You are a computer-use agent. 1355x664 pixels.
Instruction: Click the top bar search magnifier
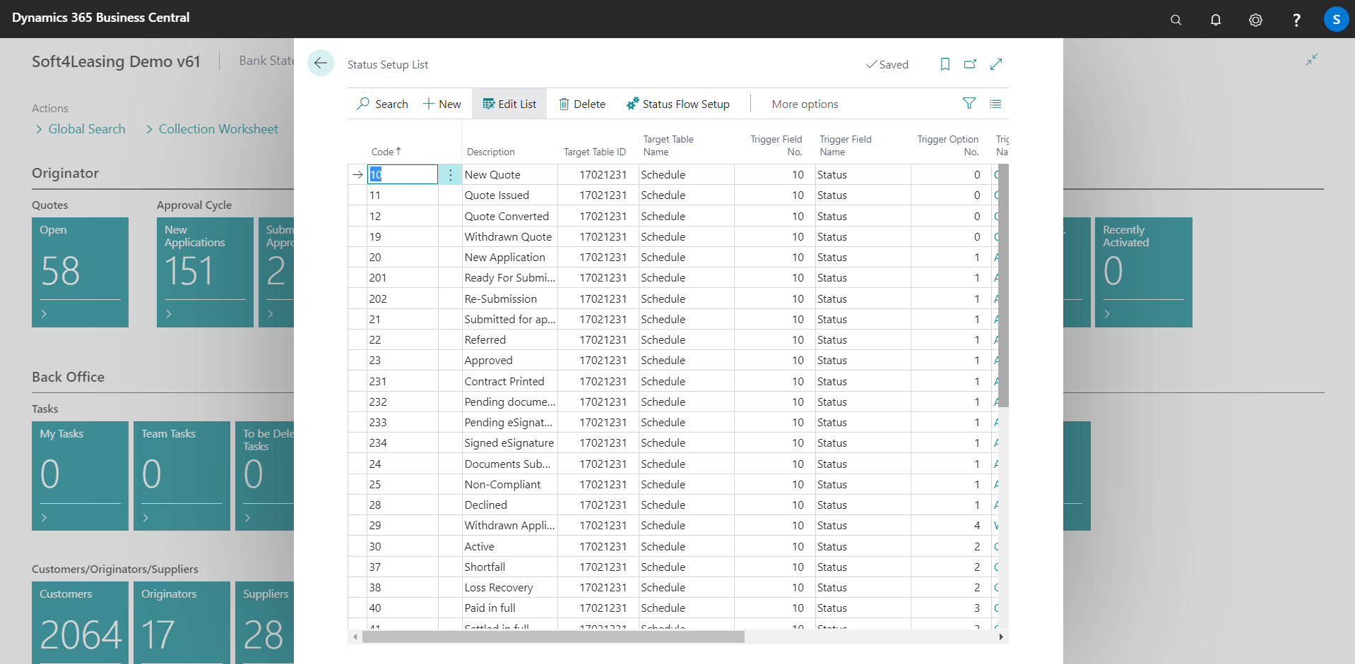click(1176, 20)
